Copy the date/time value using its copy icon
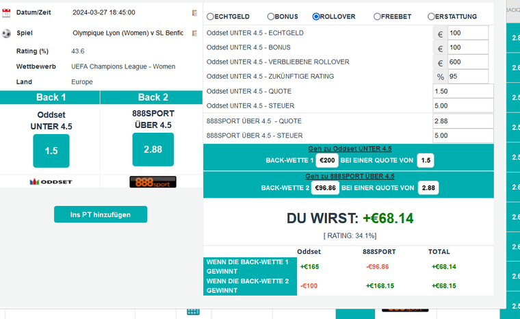 tap(195, 13)
